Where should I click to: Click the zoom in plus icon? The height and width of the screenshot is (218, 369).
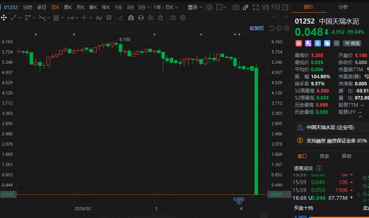pos(286,28)
